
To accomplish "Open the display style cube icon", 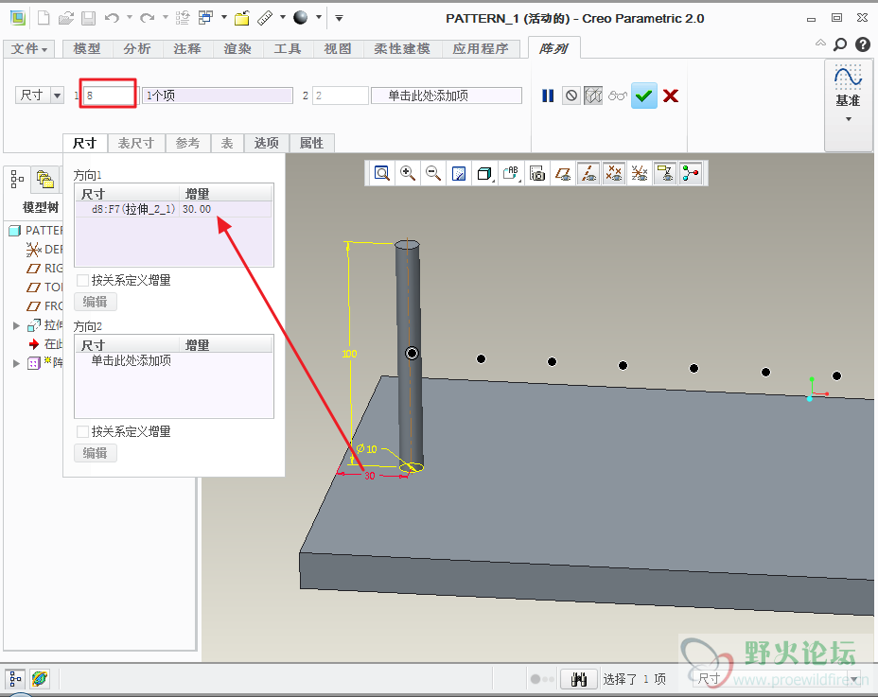I will tap(483, 174).
